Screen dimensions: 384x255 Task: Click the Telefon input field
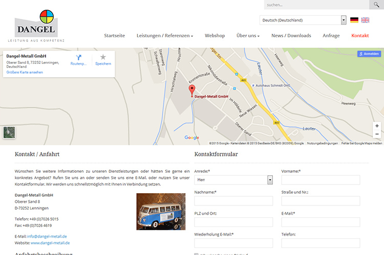pos(321,243)
